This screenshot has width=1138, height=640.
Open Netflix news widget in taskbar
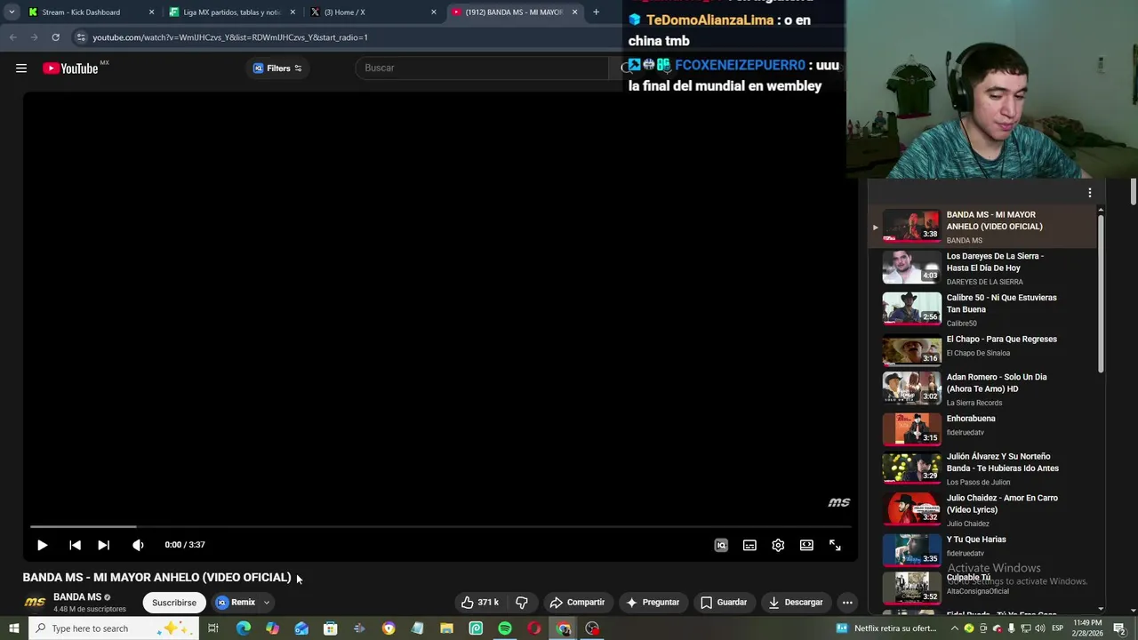[886, 628]
